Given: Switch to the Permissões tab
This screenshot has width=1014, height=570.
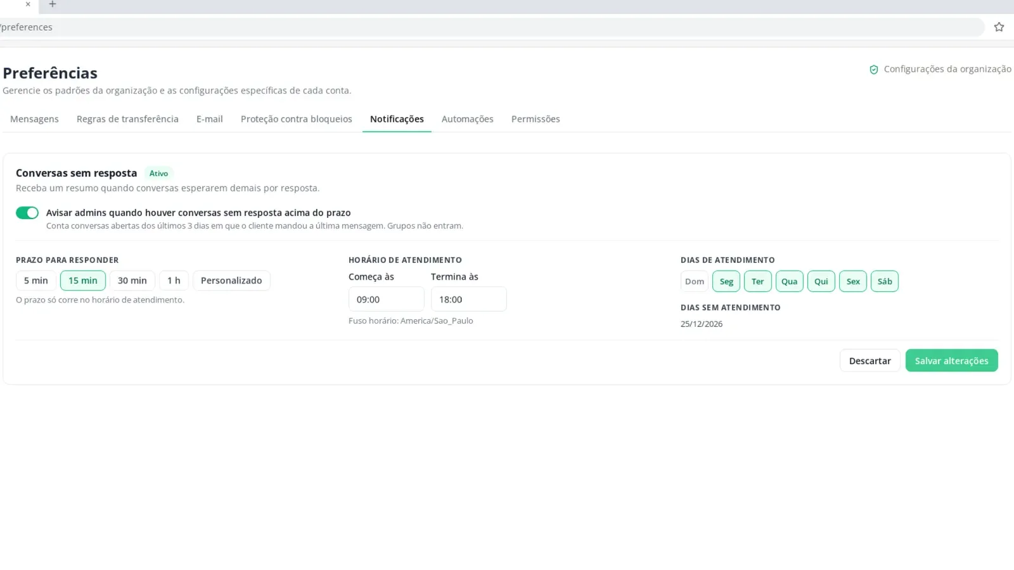Looking at the screenshot, I should click(x=536, y=119).
